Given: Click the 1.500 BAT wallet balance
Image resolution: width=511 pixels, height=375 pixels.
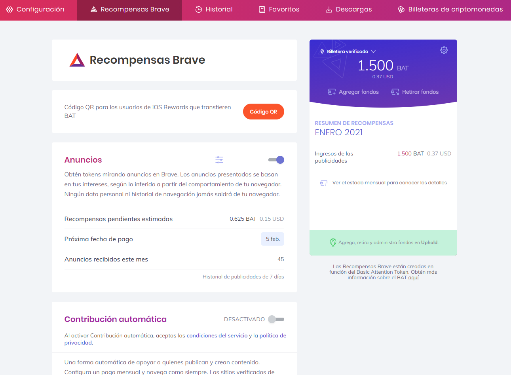Looking at the screenshot, I should [383, 66].
